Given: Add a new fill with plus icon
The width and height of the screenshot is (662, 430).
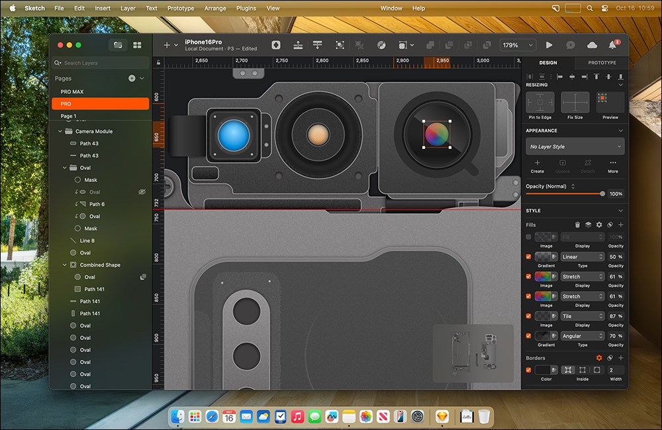Looking at the screenshot, I should point(621,225).
